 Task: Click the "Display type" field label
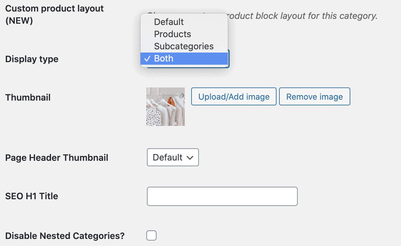31,59
